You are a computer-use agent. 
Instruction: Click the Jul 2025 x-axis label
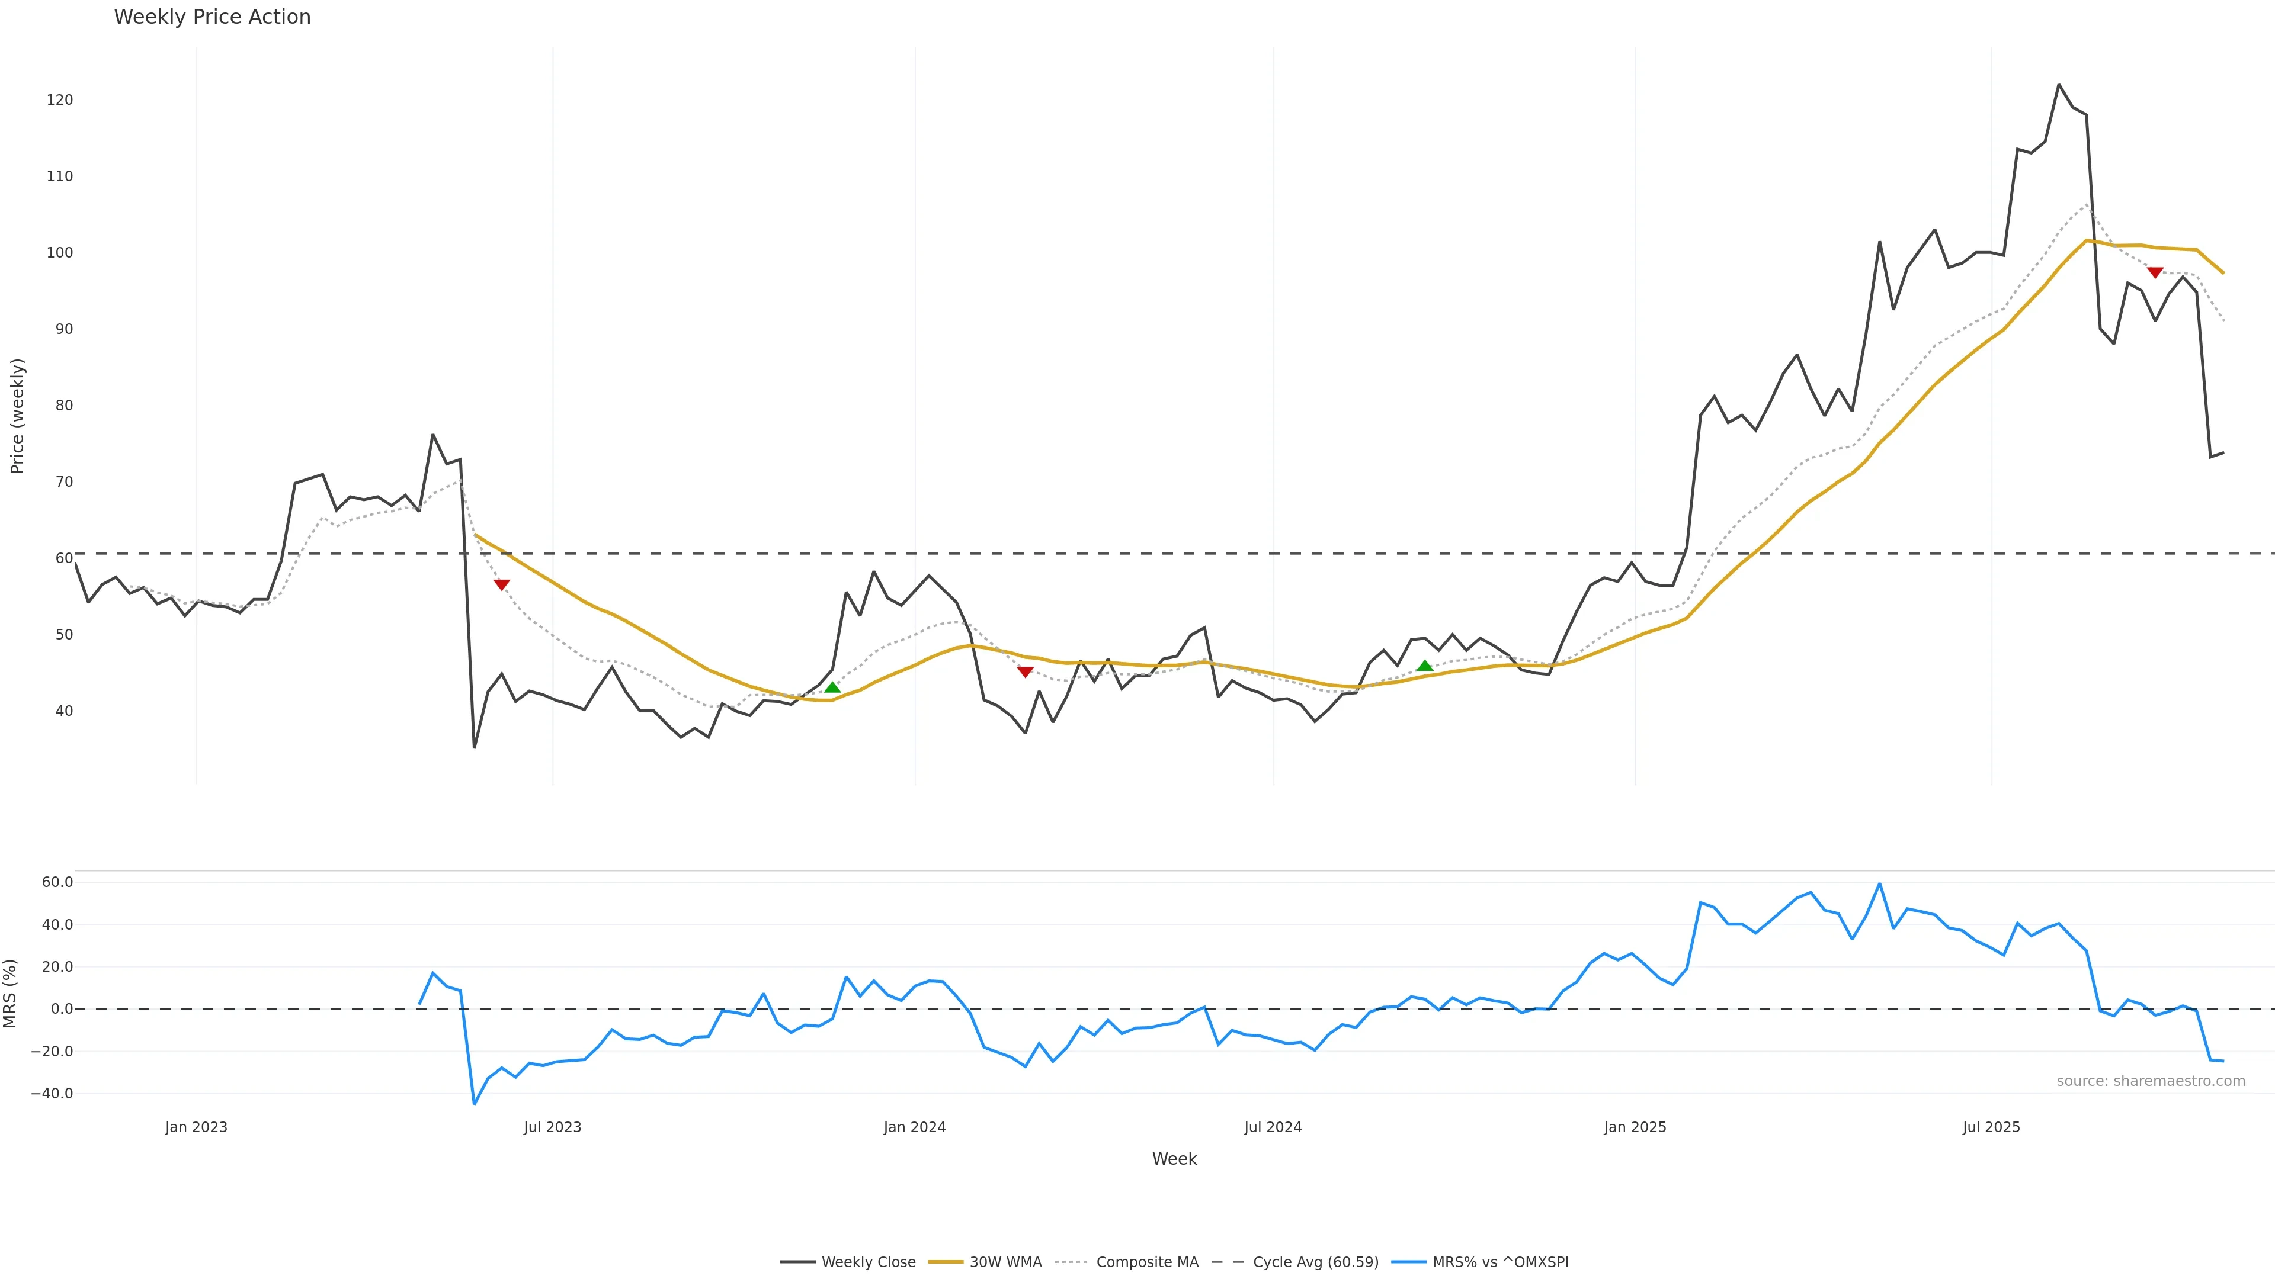tap(1991, 1127)
